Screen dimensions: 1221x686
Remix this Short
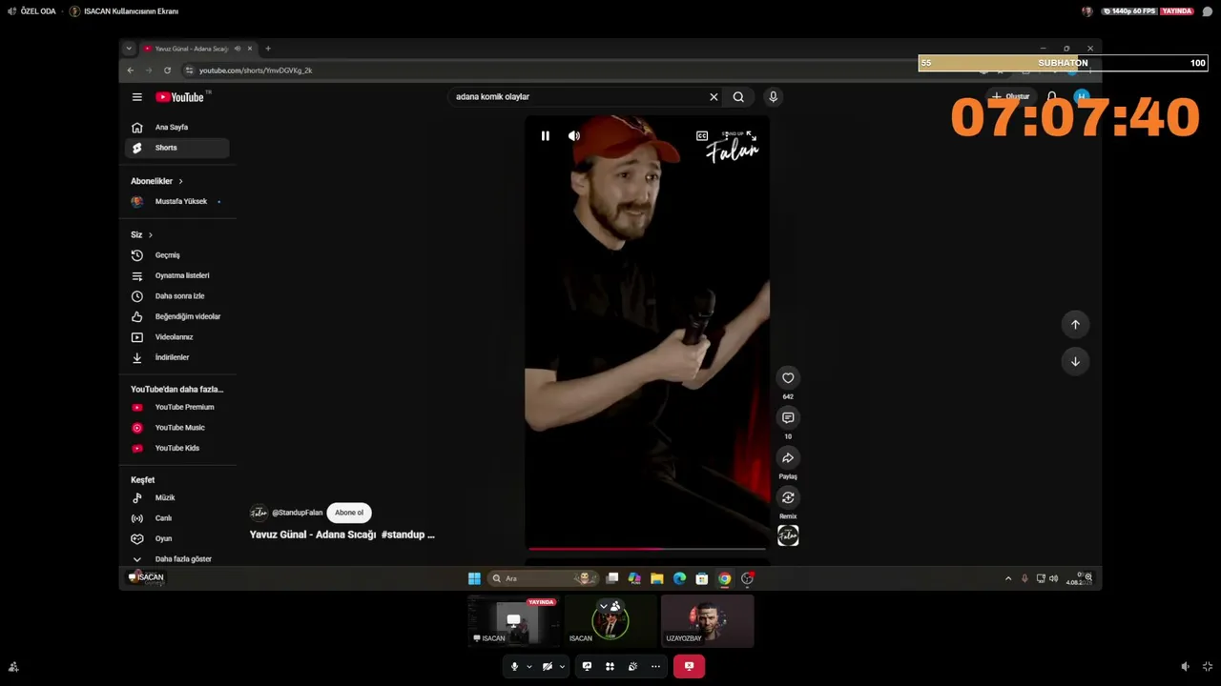pos(788,497)
